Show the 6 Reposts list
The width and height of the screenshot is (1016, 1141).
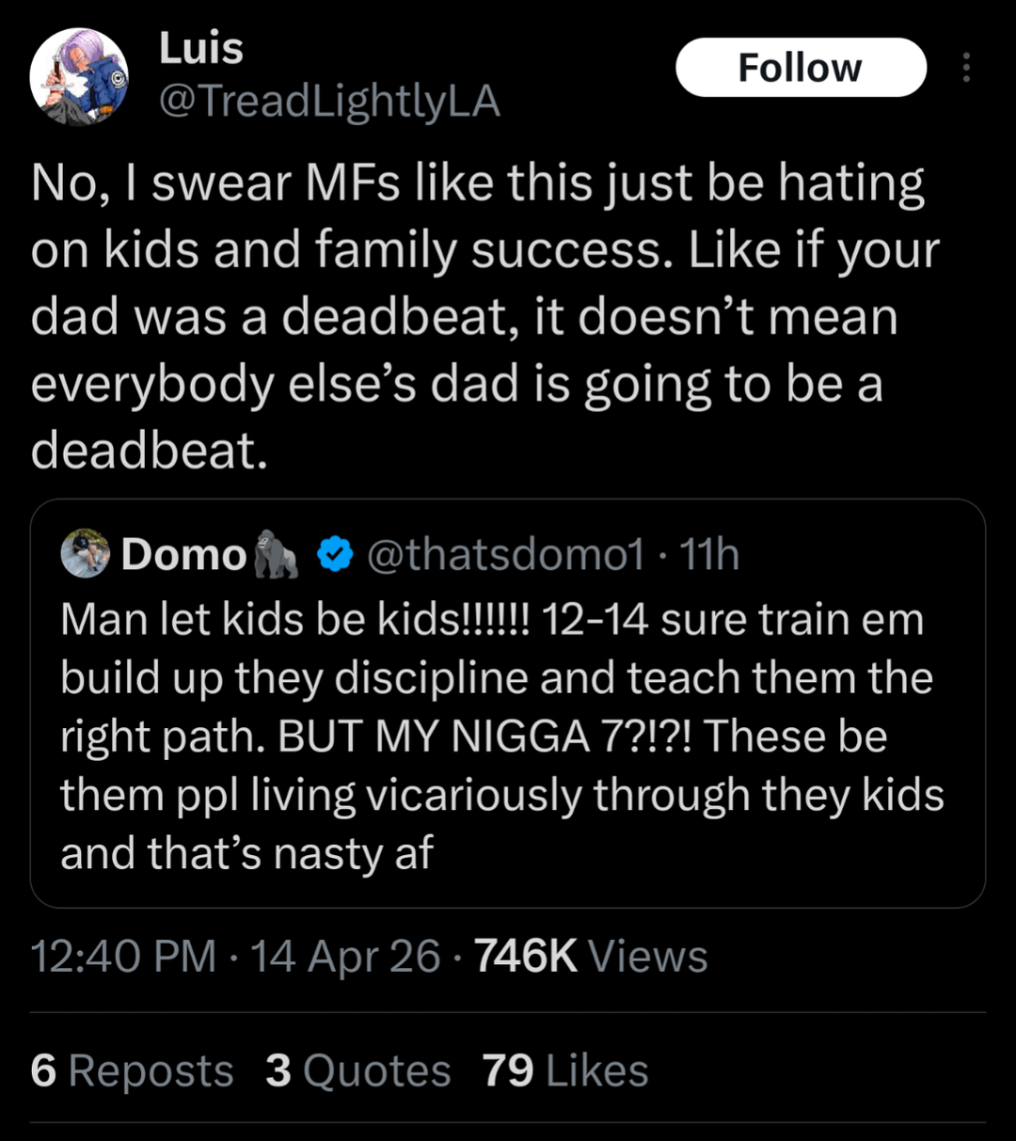[132, 1070]
